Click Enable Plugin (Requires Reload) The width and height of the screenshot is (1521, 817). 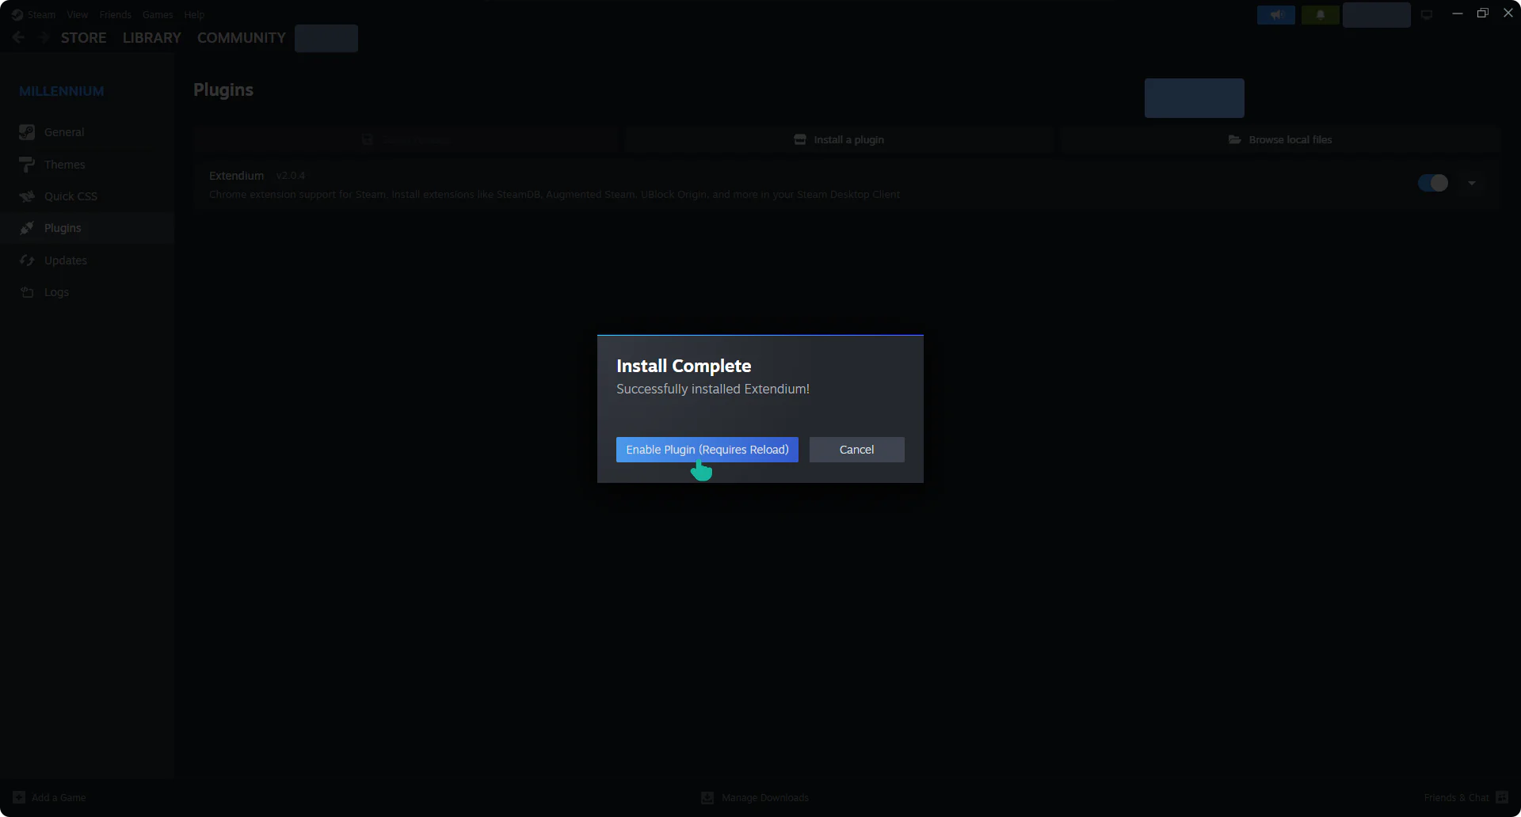pos(707,450)
